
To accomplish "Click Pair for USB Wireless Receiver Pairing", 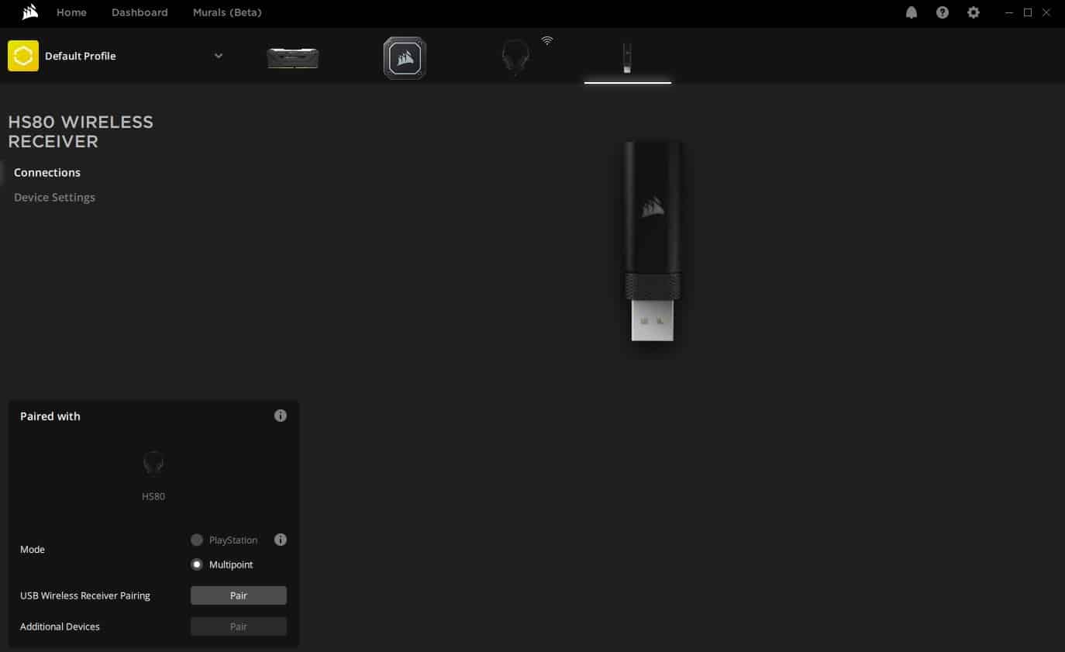I will point(239,595).
